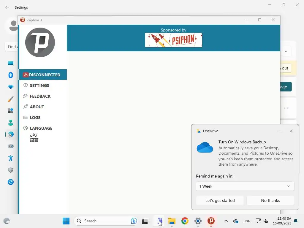
Task: Expand the 1 Week reminder dropdown
Action: 245,186
